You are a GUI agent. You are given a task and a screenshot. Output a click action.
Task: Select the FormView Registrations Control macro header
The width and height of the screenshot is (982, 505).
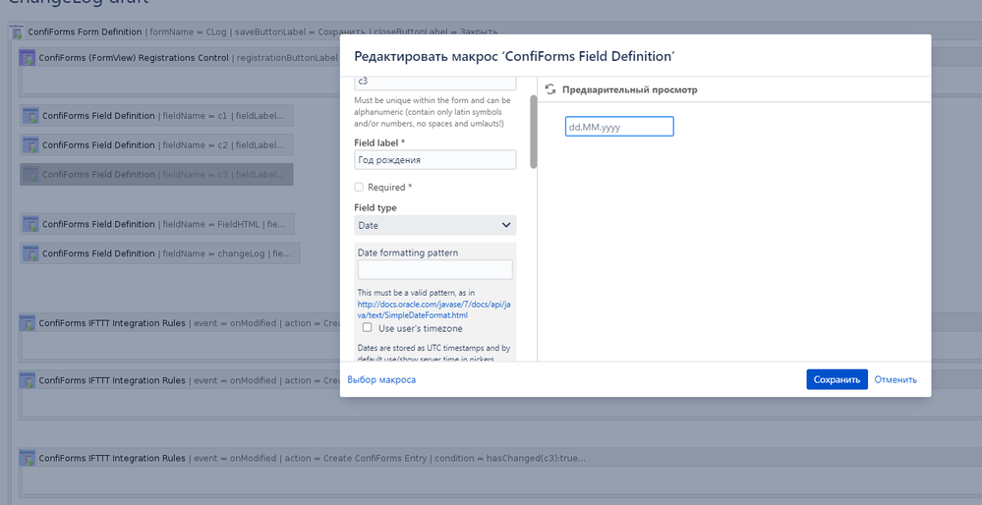tap(180, 58)
